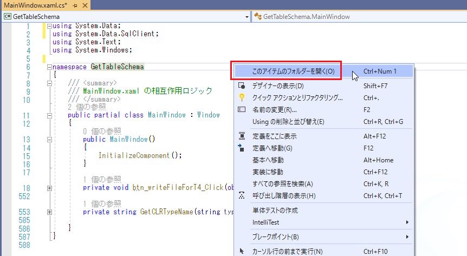
Task: Click the go to definition icon
Action: (x=241, y=148)
